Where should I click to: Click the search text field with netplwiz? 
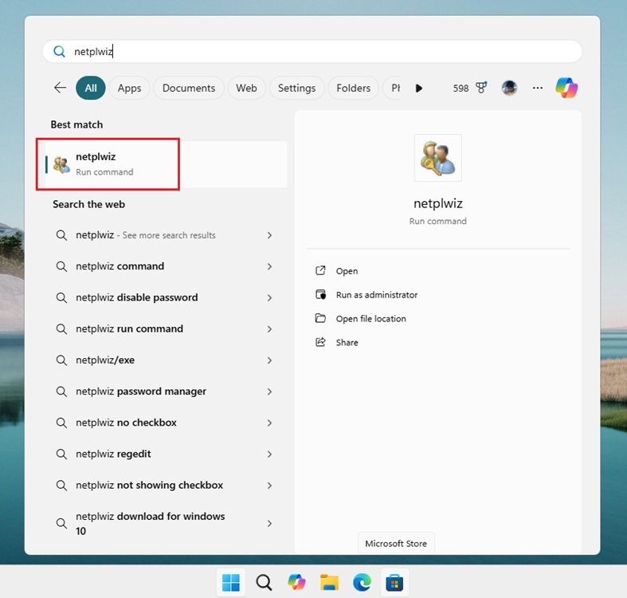click(x=319, y=52)
